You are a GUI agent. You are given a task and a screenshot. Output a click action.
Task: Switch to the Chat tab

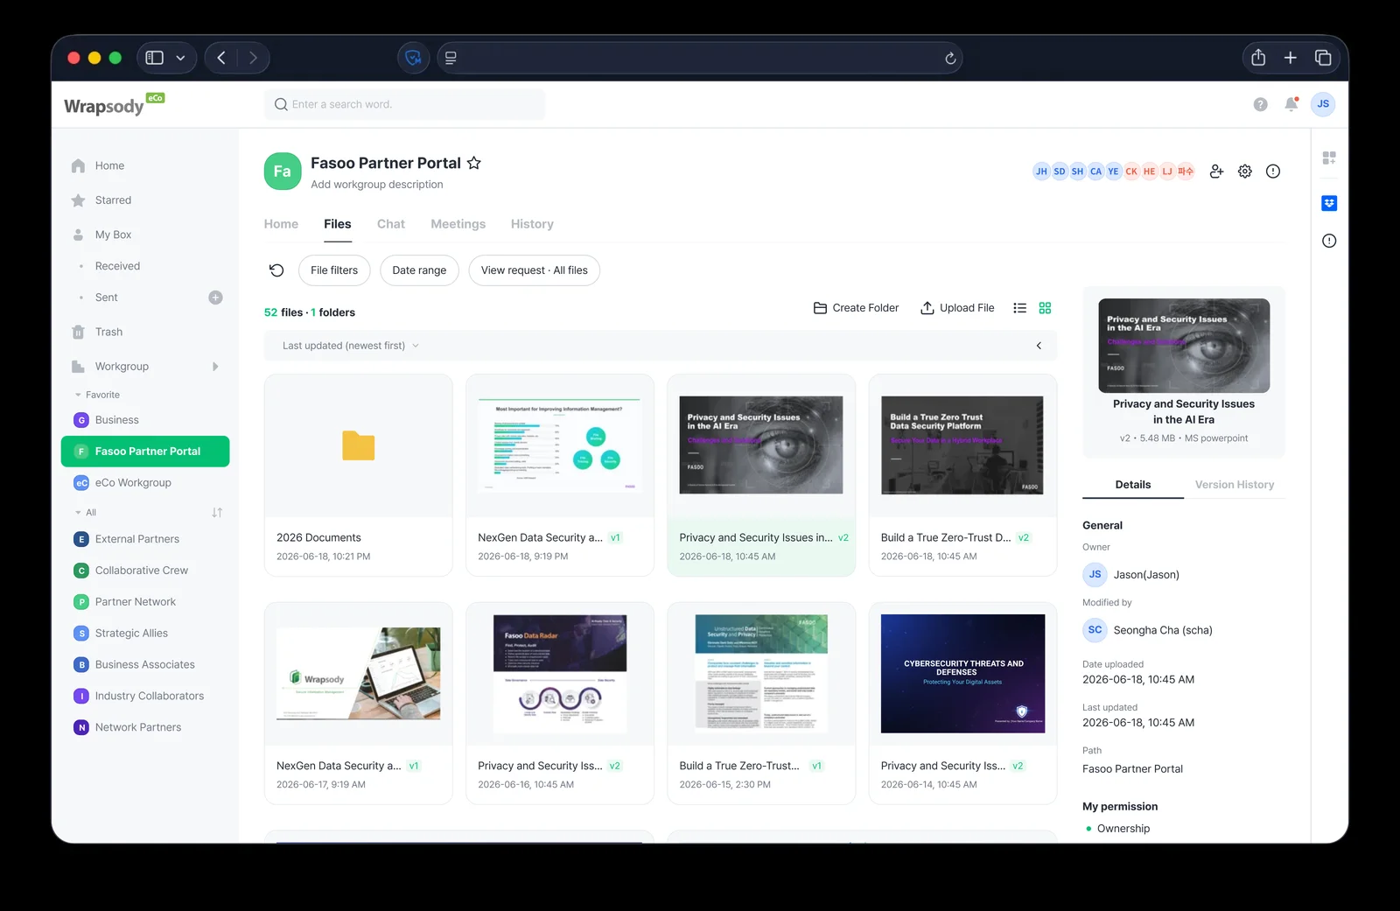coord(391,224)
